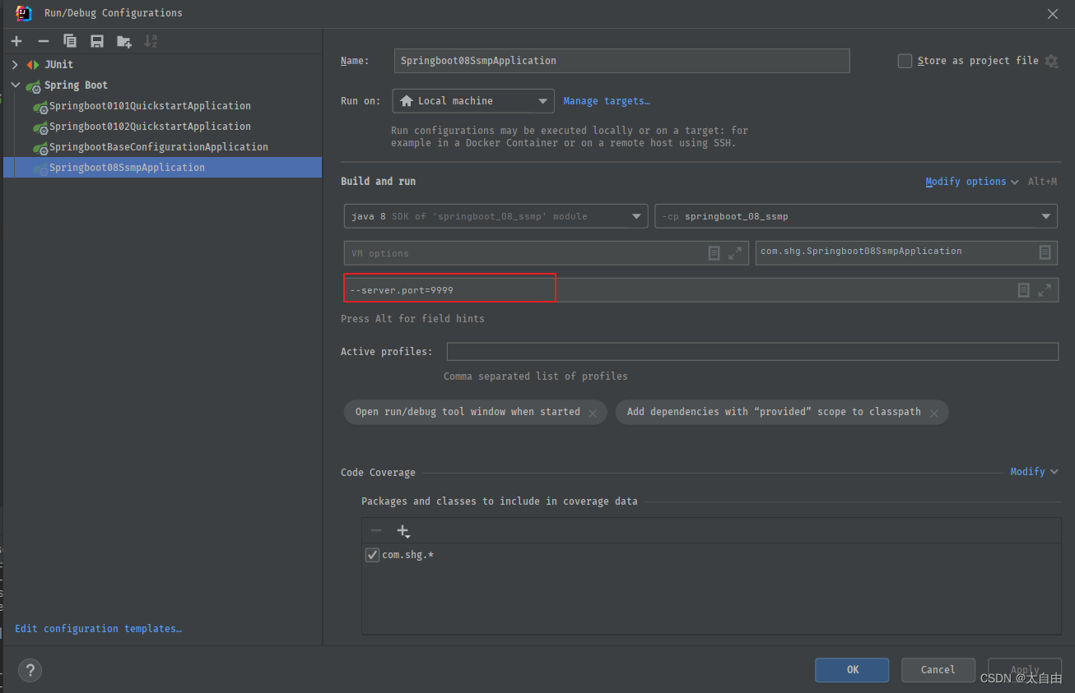Click the JUnit icon in the tree
This screenshot has width=1075, height=693.
coord(33,65)
